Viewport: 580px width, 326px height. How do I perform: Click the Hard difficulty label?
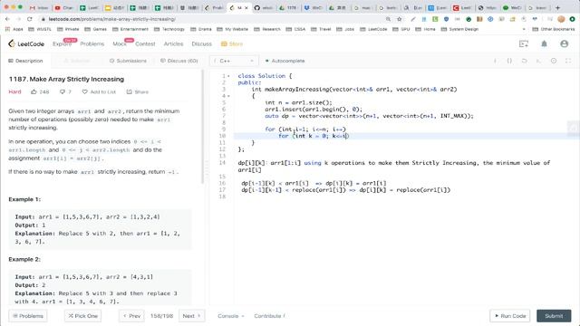coord(14,91)
